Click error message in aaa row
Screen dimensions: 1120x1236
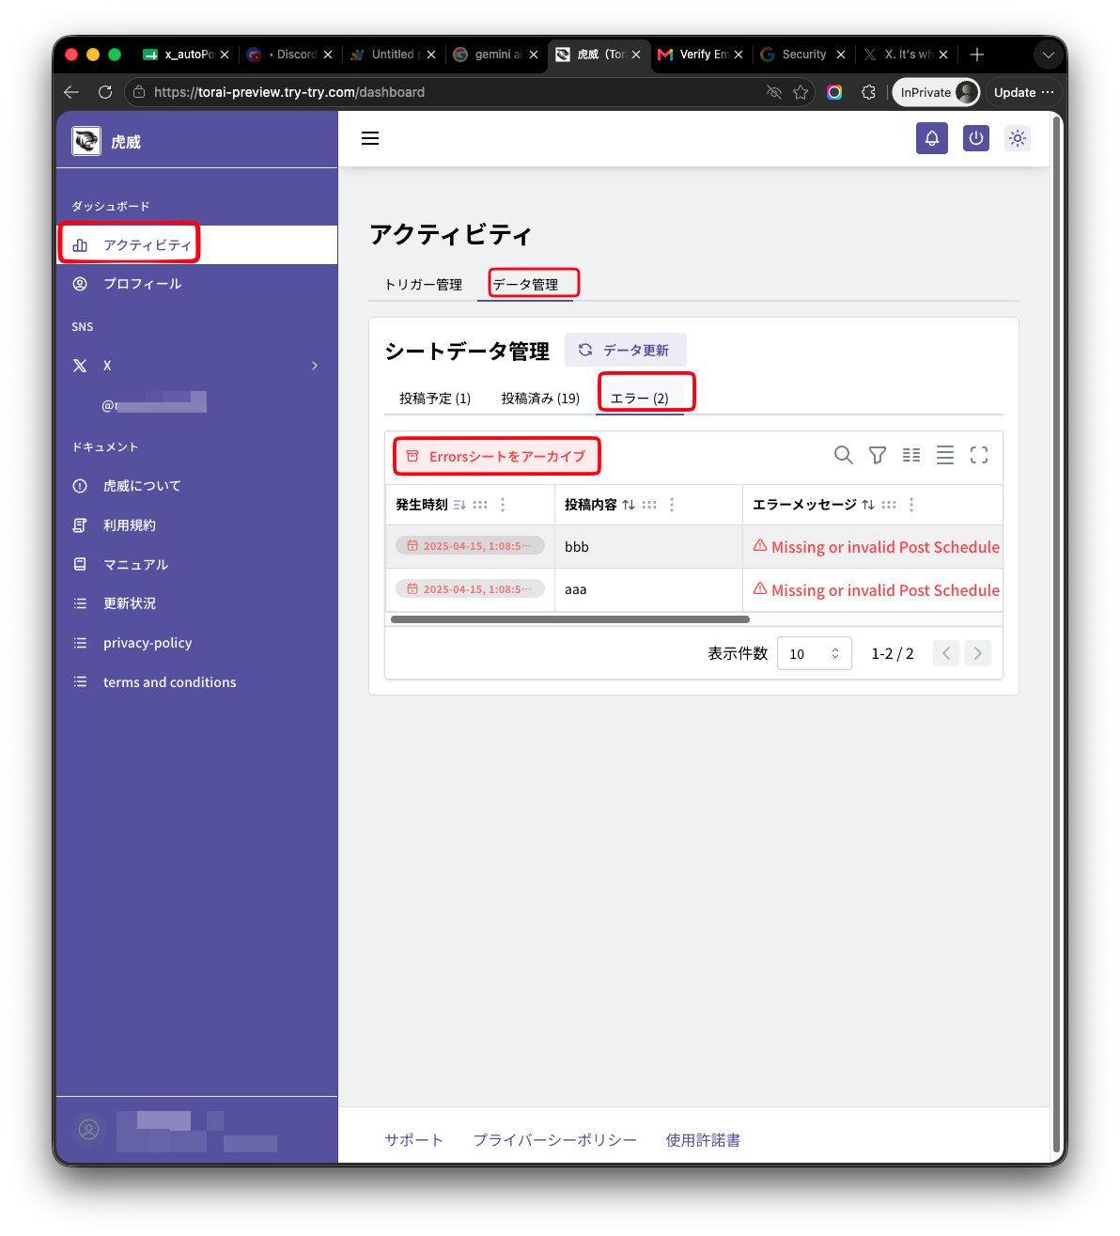tap(876, 590)
